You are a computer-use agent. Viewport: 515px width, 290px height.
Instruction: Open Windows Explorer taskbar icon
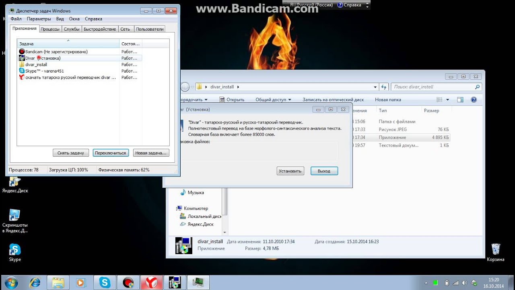(58, 282)
